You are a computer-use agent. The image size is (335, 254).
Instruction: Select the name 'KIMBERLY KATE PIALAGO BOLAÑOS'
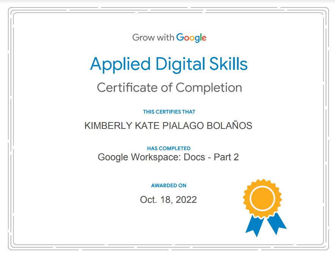tap(168, 125)
